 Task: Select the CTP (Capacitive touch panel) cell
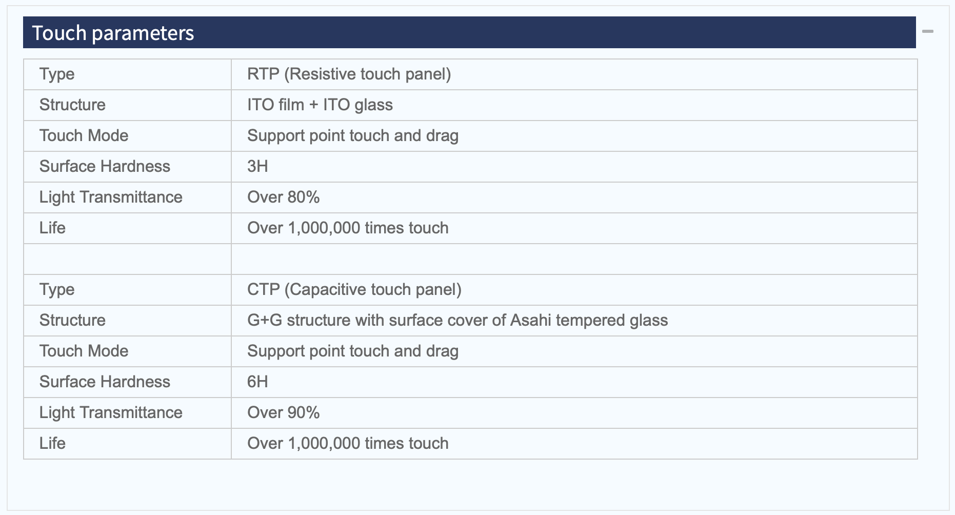(x=574, y=290)
